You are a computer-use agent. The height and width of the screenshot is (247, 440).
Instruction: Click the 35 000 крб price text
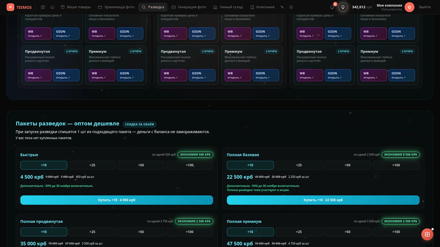[33, 243]
